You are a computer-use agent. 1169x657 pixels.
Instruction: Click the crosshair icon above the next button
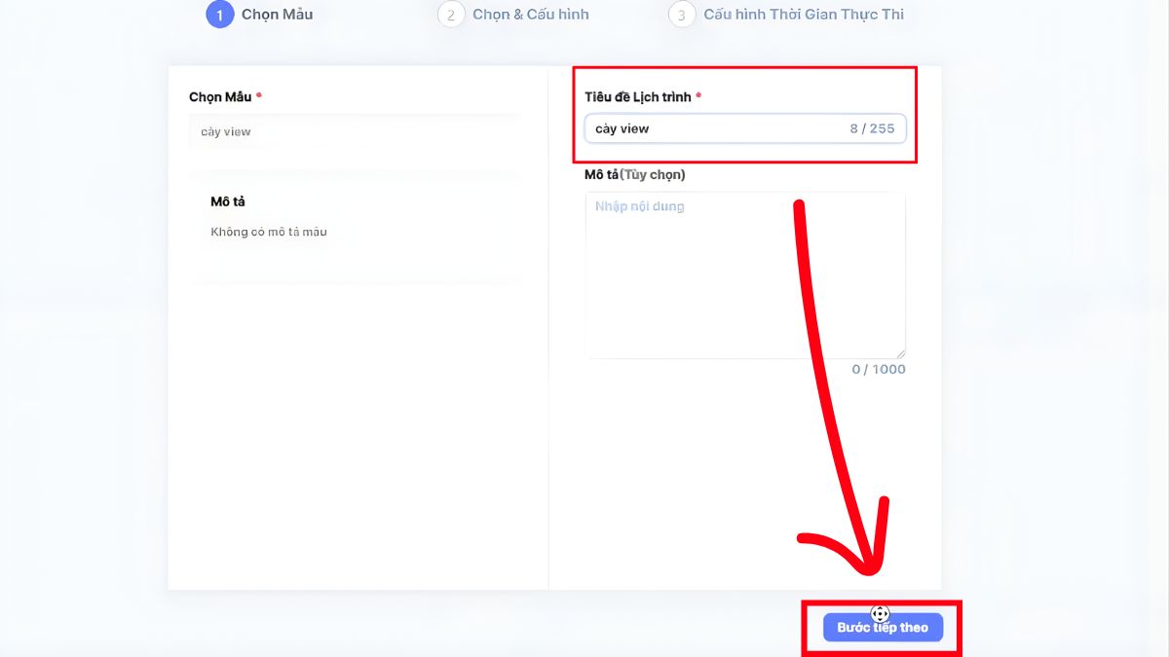pyautogui.click(x=880, y=613)
